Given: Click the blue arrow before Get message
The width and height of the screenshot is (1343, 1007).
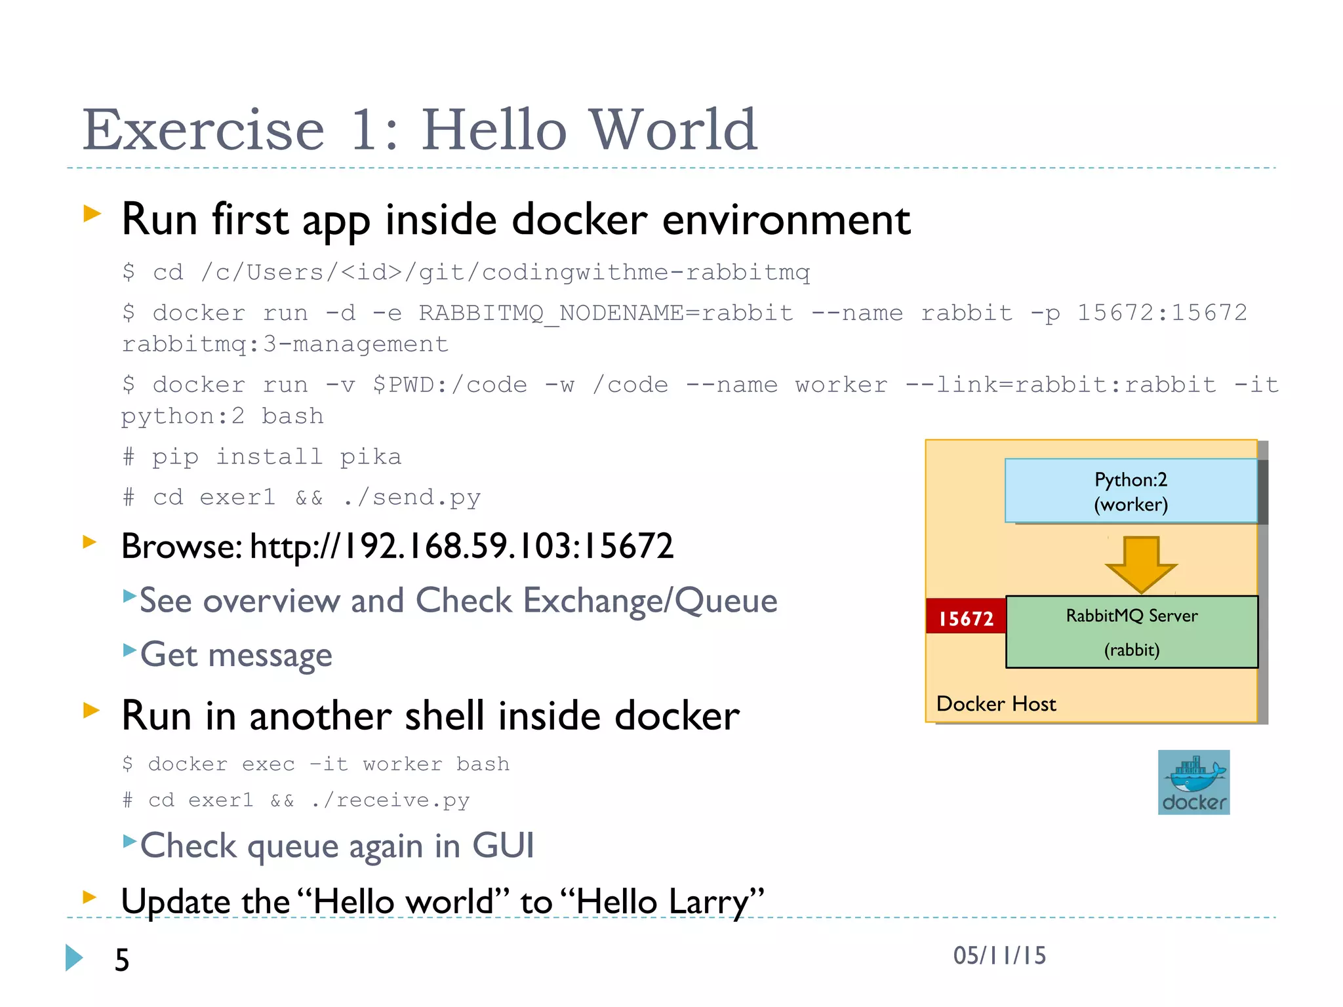Looking at the screenshot, I should 130,650.
